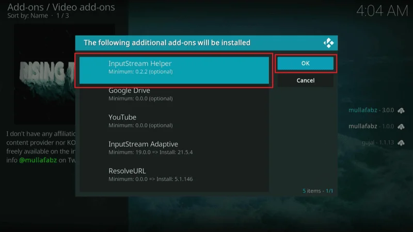Image resolution: width=413 pixels, height=232 pixels.
Task: Click 'Sort by: Name' label
Action: point(28,15)
